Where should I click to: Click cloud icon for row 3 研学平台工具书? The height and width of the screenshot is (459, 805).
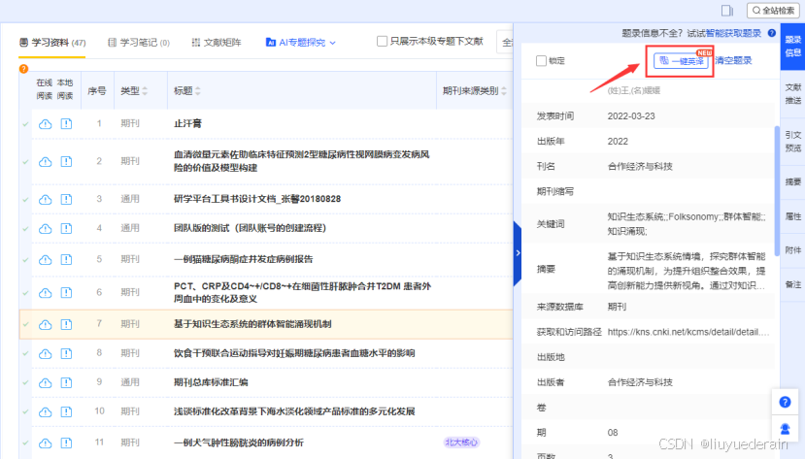click(46, 199)
